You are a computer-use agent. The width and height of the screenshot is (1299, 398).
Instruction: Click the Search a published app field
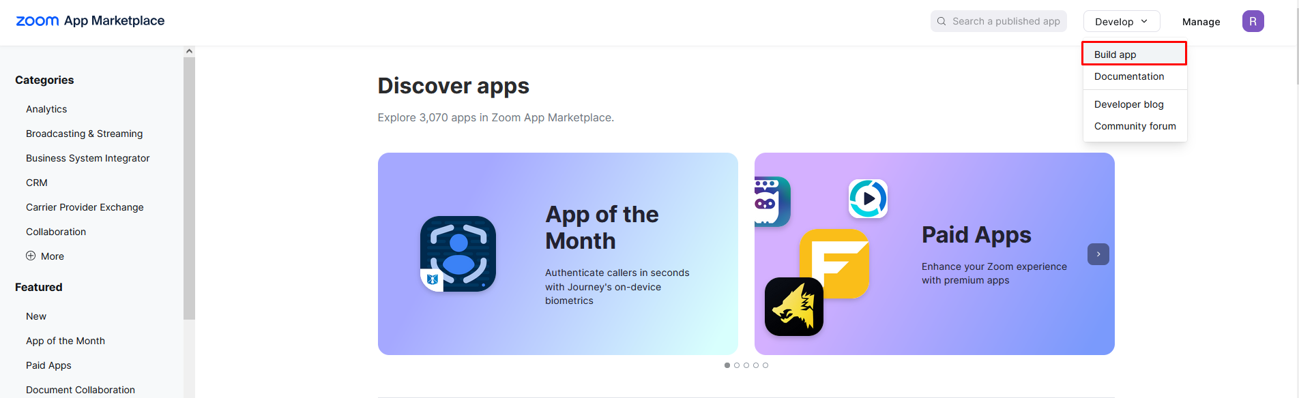(x=998, y=21)
